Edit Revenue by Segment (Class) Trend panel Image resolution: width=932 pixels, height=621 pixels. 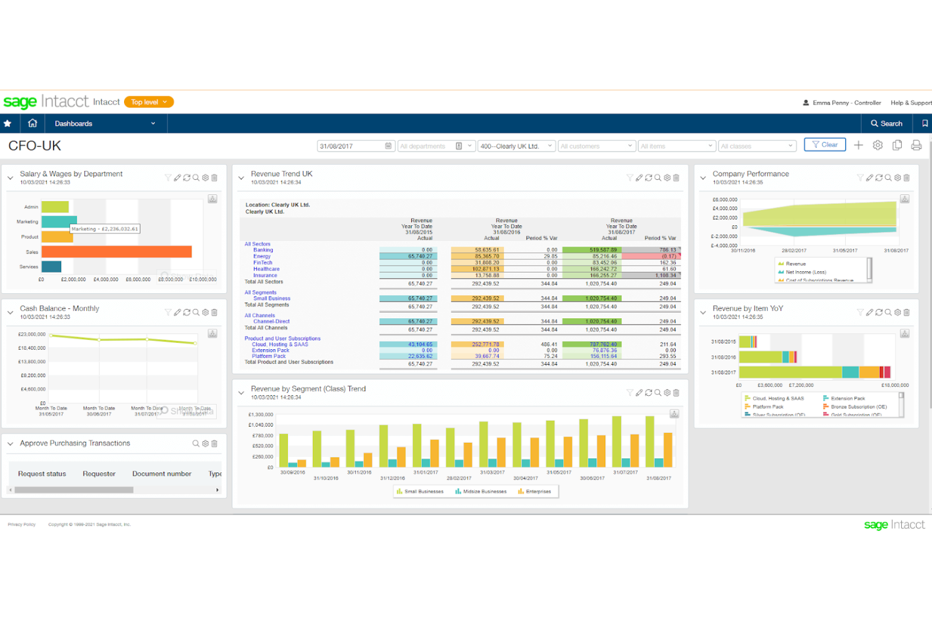point(639,393)
